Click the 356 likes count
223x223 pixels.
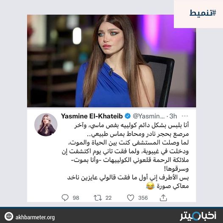(x=143, y=198)
